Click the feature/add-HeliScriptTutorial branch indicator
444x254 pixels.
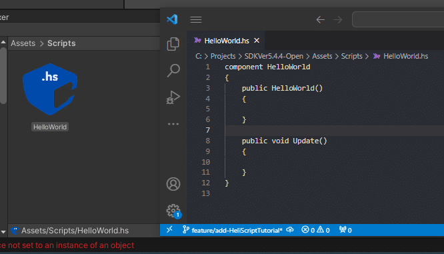[x=233, y=230]
